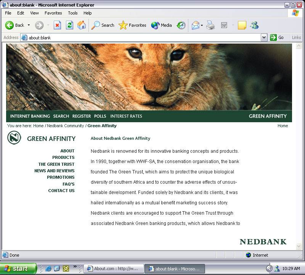Expand the Back button history dropdown arrow
Viewport: 305px width, 275px height.
29,25
